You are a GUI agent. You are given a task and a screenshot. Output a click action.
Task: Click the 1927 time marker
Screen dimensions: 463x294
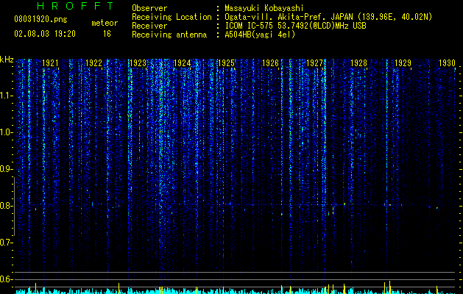click(x=314, y=62)
